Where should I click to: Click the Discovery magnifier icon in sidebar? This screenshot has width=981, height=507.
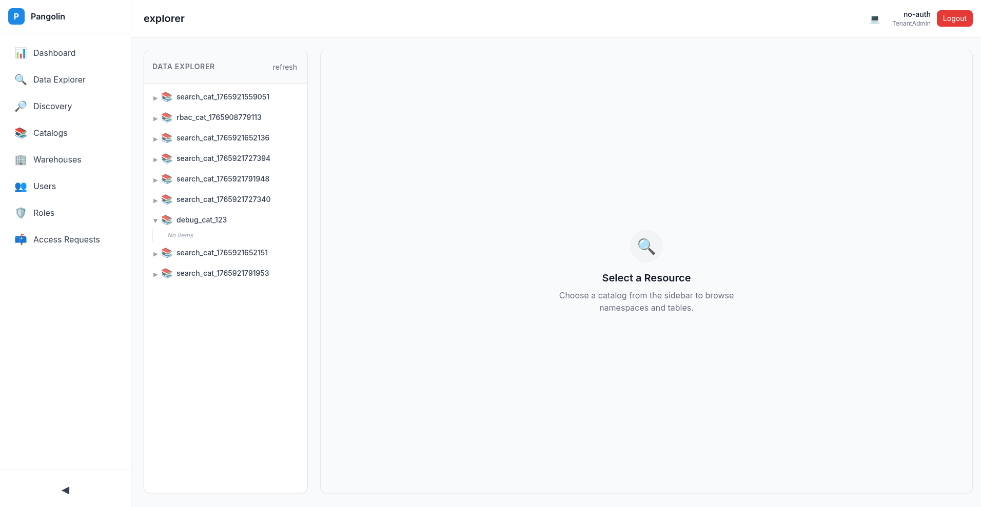coord(21,106)
